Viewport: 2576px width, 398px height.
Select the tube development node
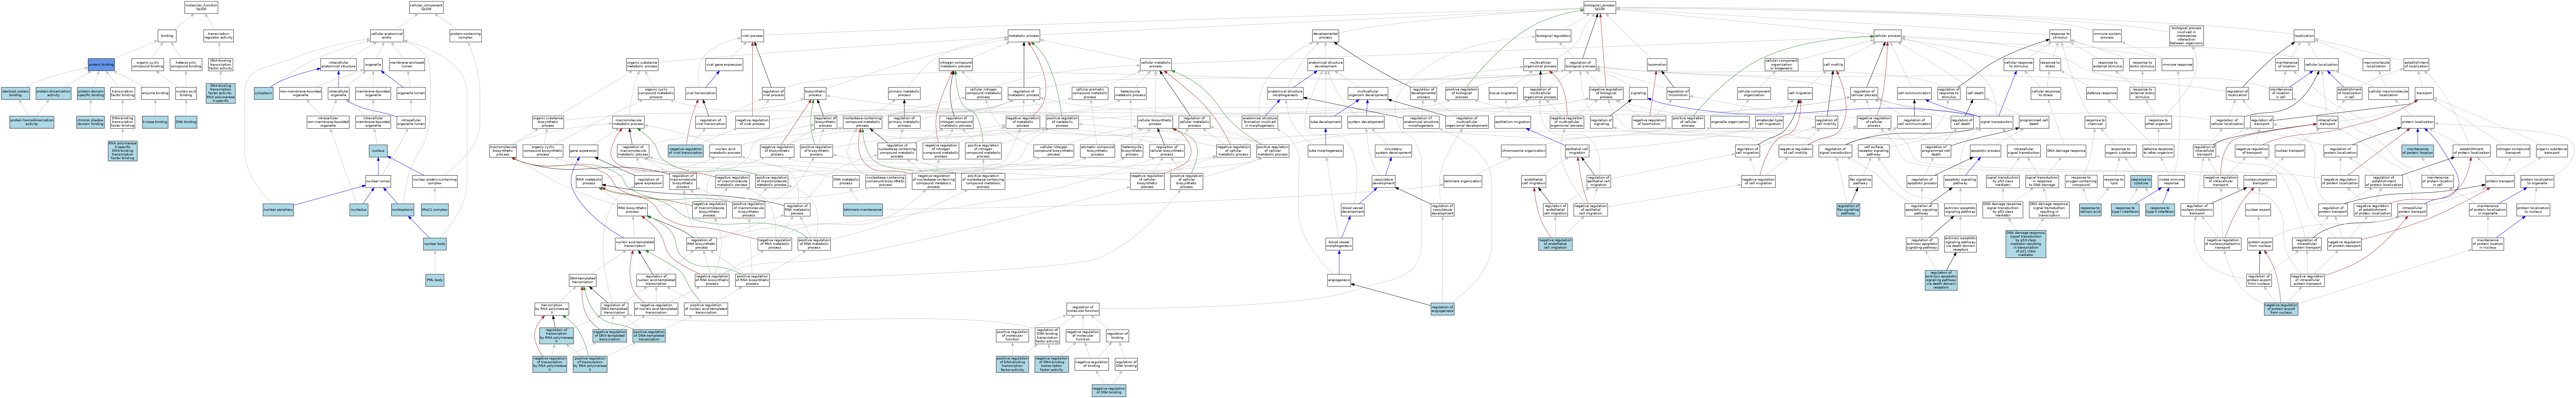tap(1326, 122)
